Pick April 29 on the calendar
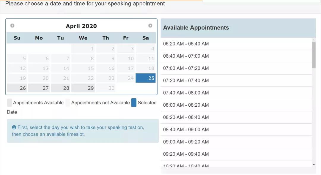 tap(83, 88)
